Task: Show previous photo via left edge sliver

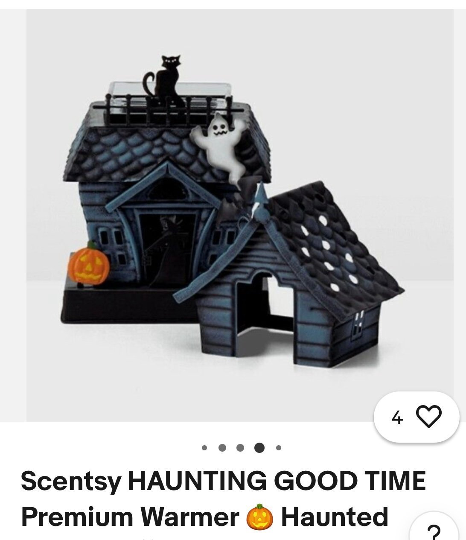Action: [x=13, y=216]
